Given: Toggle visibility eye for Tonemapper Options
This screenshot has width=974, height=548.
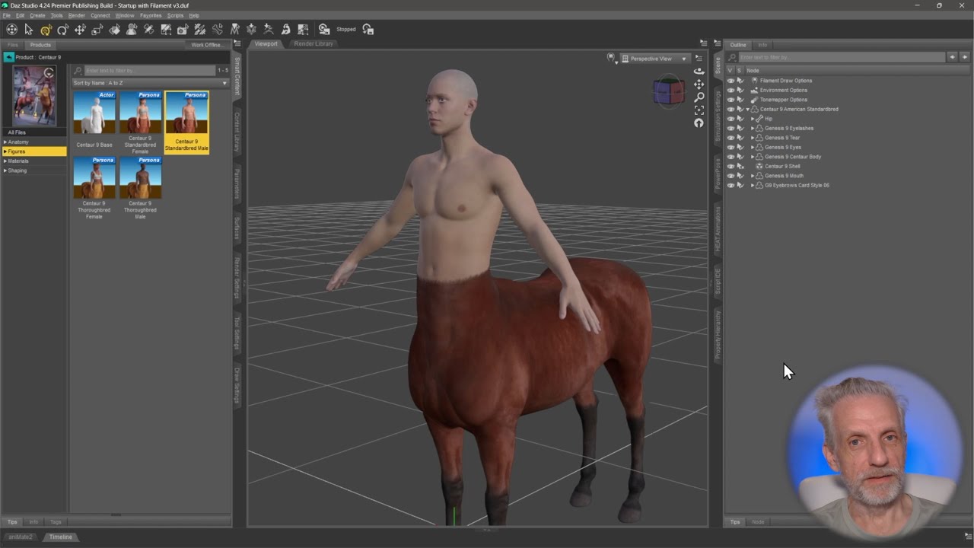Looking at the screenshot, I should point(730,100).
